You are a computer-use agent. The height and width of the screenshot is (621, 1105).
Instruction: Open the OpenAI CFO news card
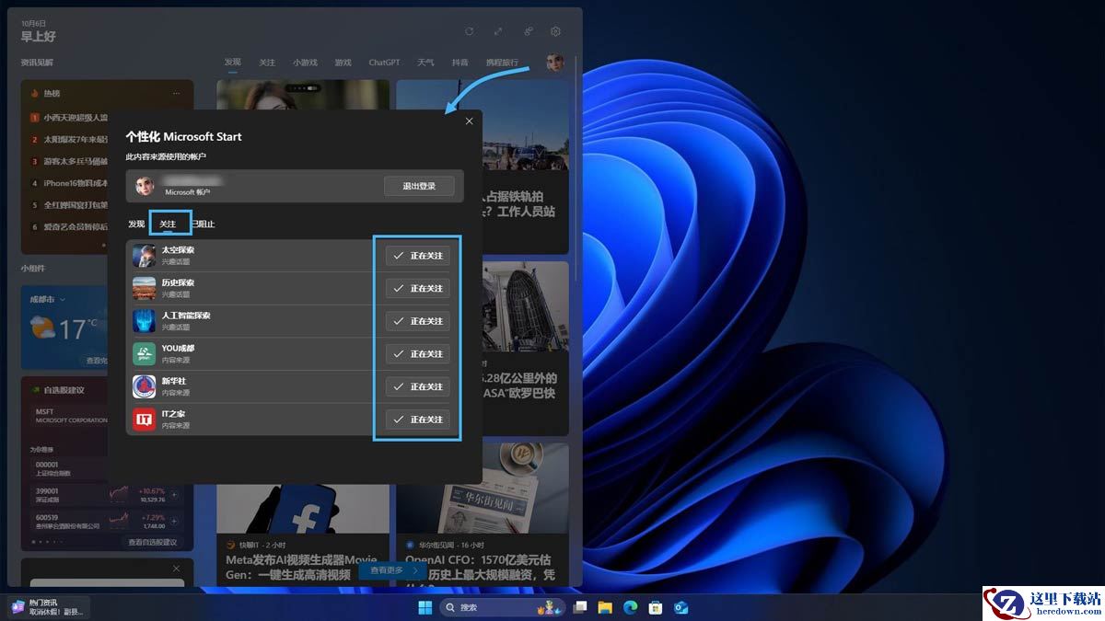click(x=482, y=513)
